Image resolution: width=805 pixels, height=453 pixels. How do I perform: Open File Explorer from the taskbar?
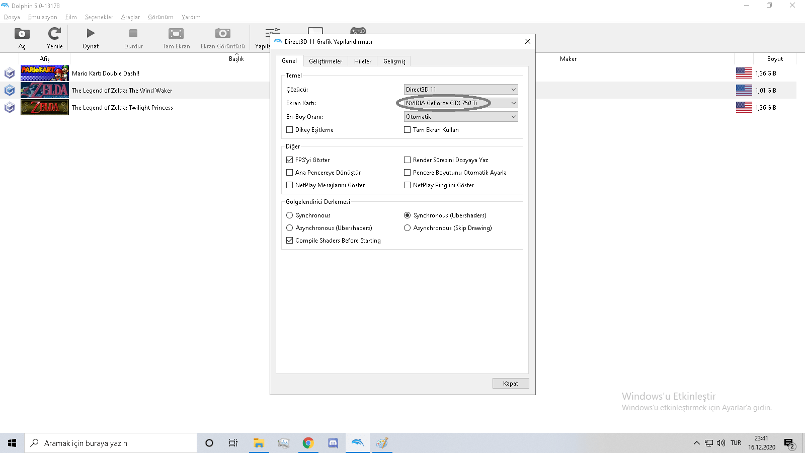[x=259, y=443]
